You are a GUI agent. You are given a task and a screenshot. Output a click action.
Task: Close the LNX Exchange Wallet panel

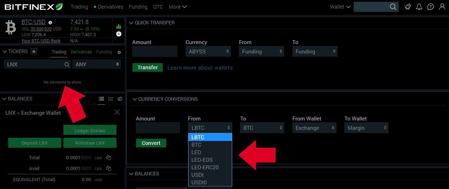click(x=117, y=112)
